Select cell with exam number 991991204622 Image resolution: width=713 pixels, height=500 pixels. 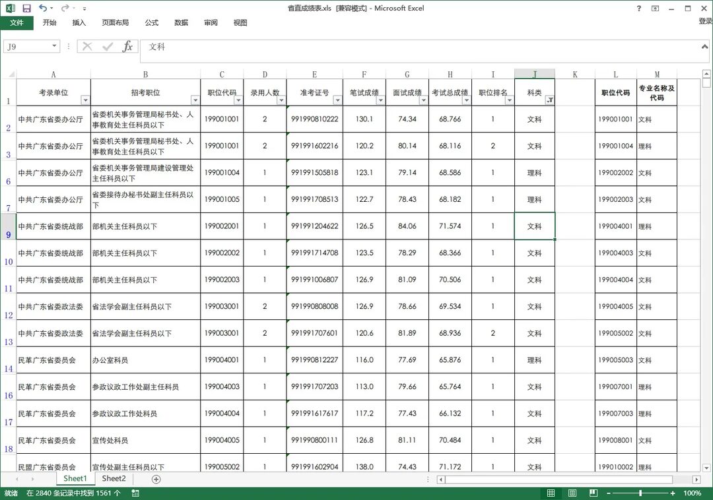coord(314,226)
